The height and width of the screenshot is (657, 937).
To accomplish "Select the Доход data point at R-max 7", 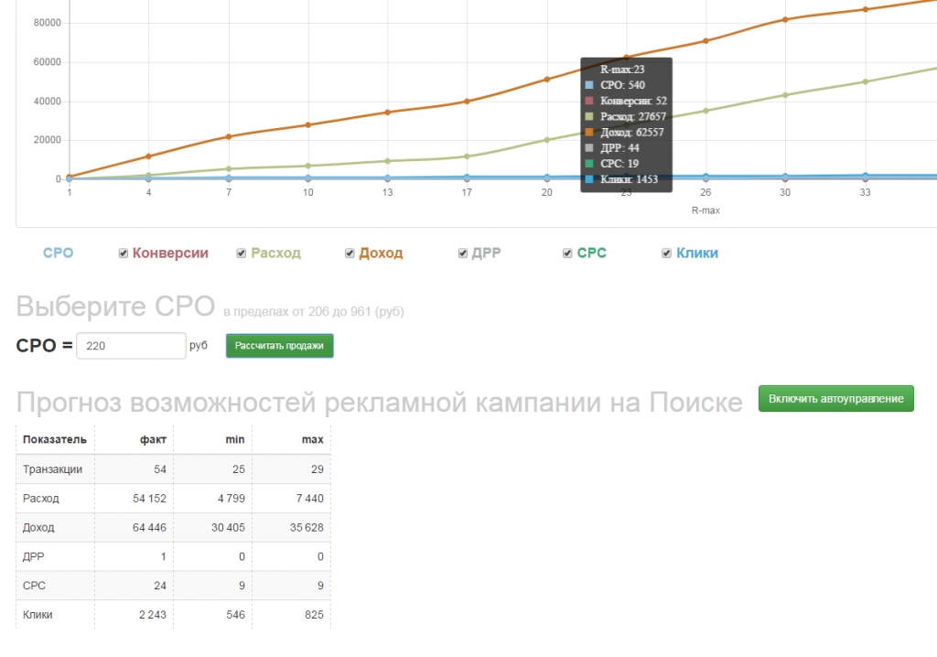I will pyautogui.click(x=229, y=137).
